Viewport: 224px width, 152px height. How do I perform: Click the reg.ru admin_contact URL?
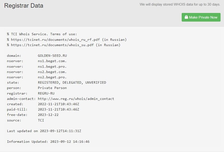(x=76, y=99)
